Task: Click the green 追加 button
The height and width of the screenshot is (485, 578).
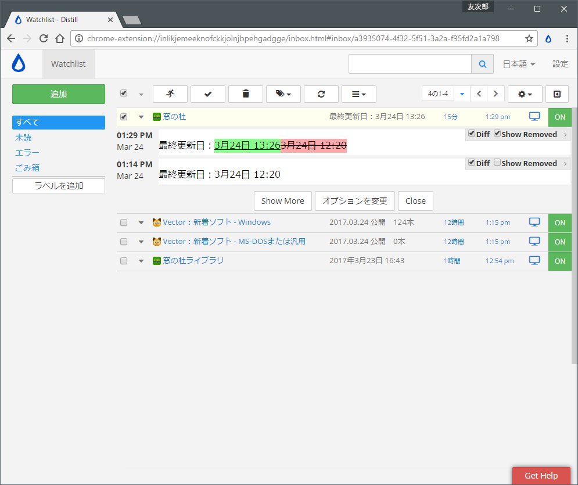Action: pos(59,94)
